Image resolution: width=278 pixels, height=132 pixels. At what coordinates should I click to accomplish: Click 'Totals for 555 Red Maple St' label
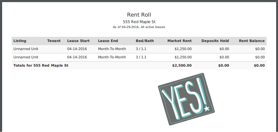pos(41,65)
